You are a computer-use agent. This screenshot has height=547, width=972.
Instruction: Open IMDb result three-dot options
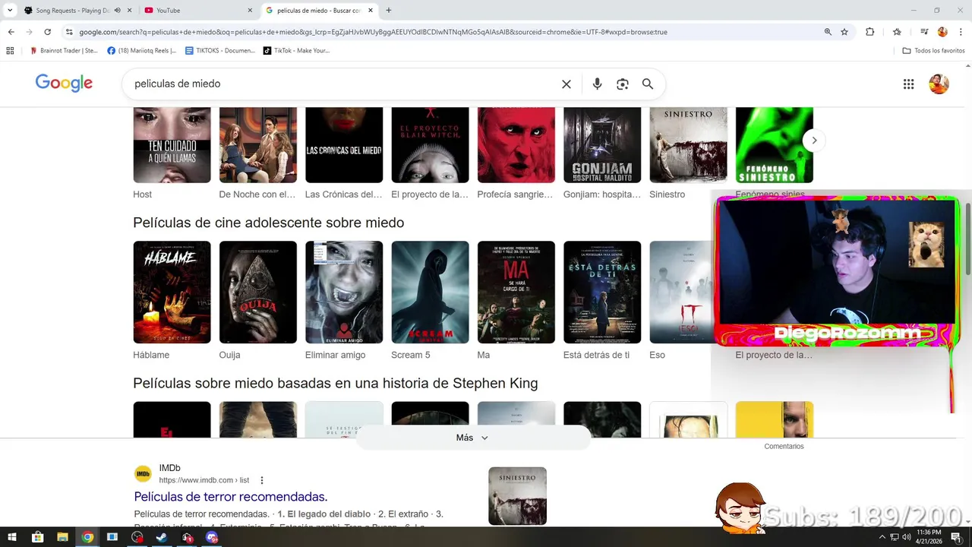coord(262,480)
